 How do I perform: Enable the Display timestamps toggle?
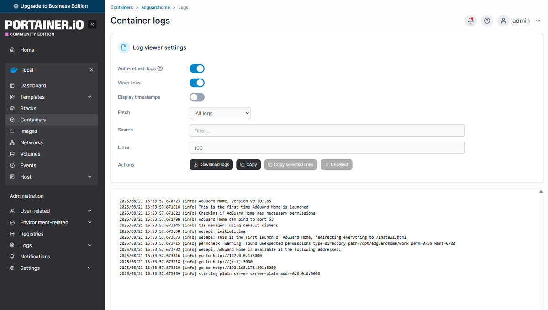pos(197,97)
